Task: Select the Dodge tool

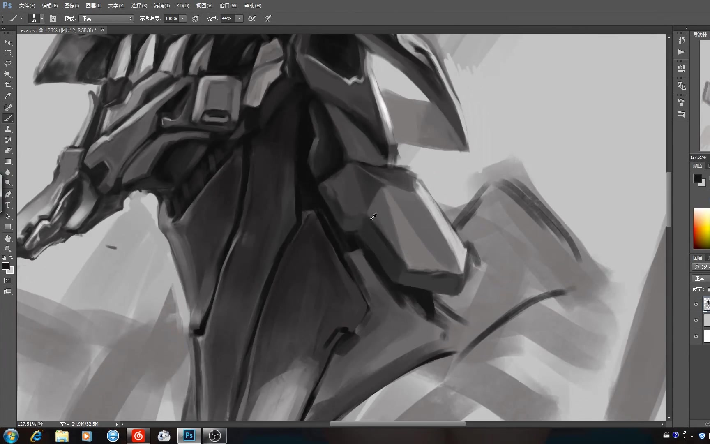Action: tap(8, 183)
